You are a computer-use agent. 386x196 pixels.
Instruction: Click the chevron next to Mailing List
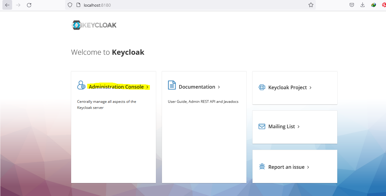pos(299,127)
